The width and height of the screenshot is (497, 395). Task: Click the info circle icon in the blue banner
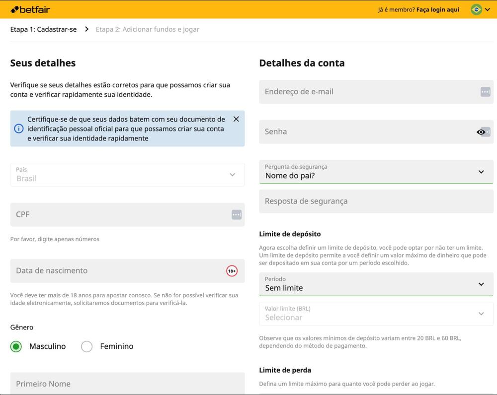click(19, 129)
